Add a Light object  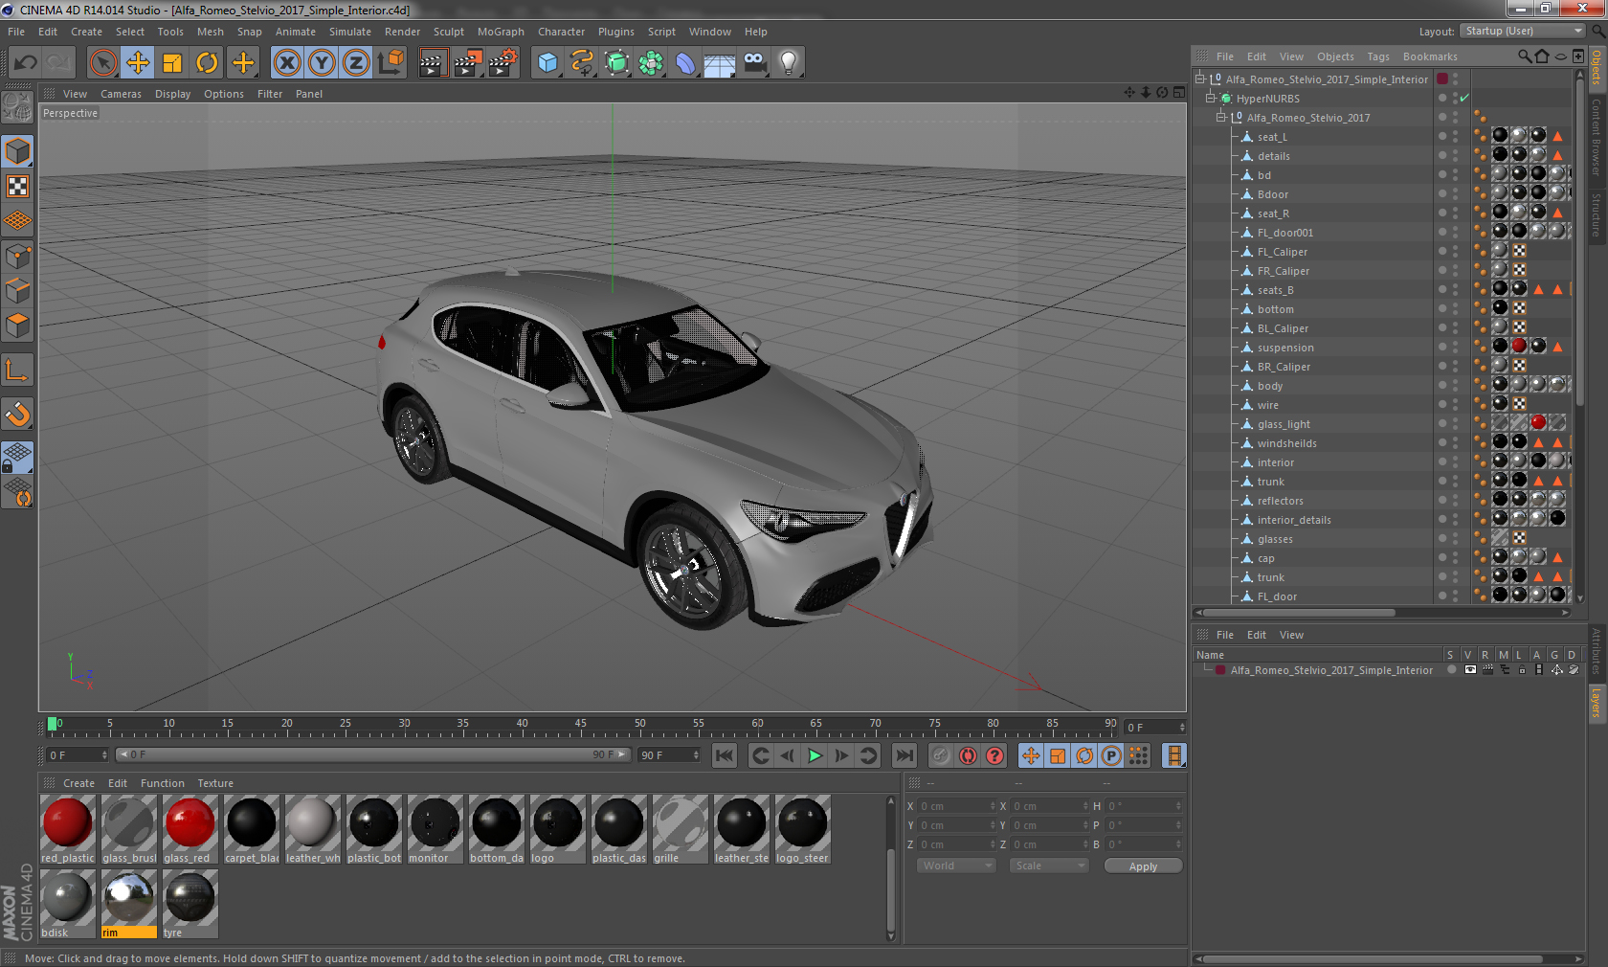789,63
